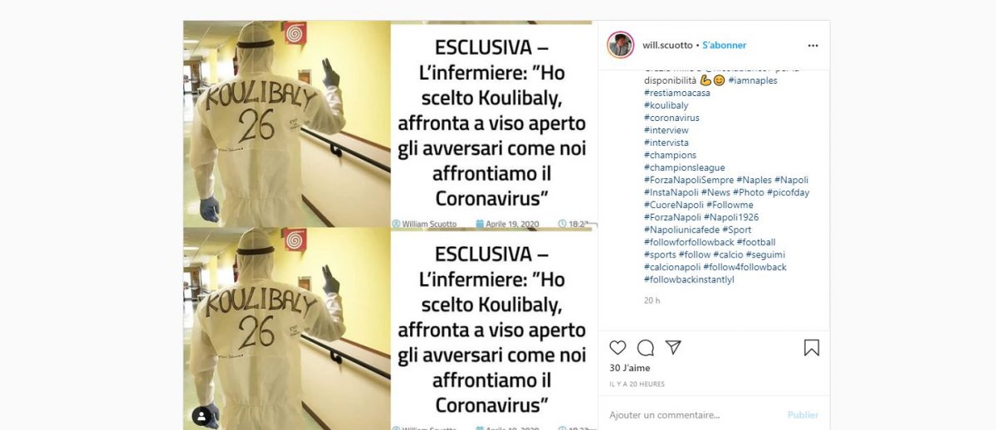Click the 20 h timestamp in the caption

[652, 301]
